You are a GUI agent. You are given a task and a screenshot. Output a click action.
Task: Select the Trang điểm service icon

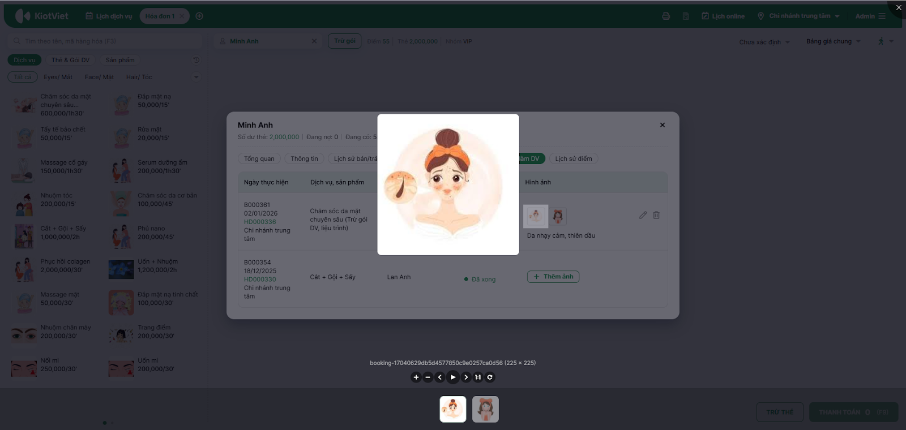tap(121, 336)
